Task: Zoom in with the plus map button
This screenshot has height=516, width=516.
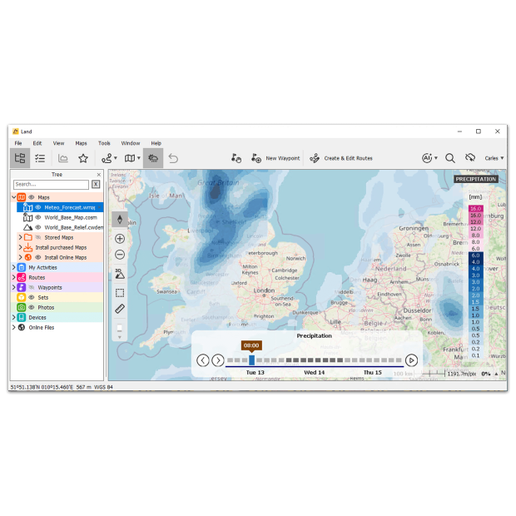Action: [120, 239]
